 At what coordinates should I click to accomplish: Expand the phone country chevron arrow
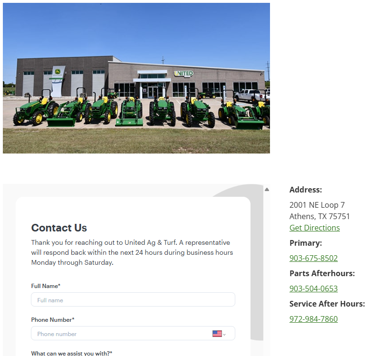[x=224, y=335]
